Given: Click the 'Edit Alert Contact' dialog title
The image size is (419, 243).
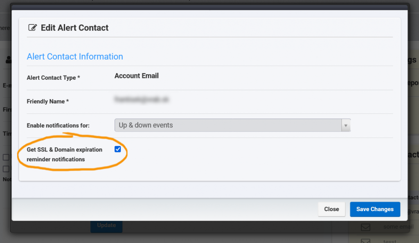Looking at the screenshot, I should [74, 27].
